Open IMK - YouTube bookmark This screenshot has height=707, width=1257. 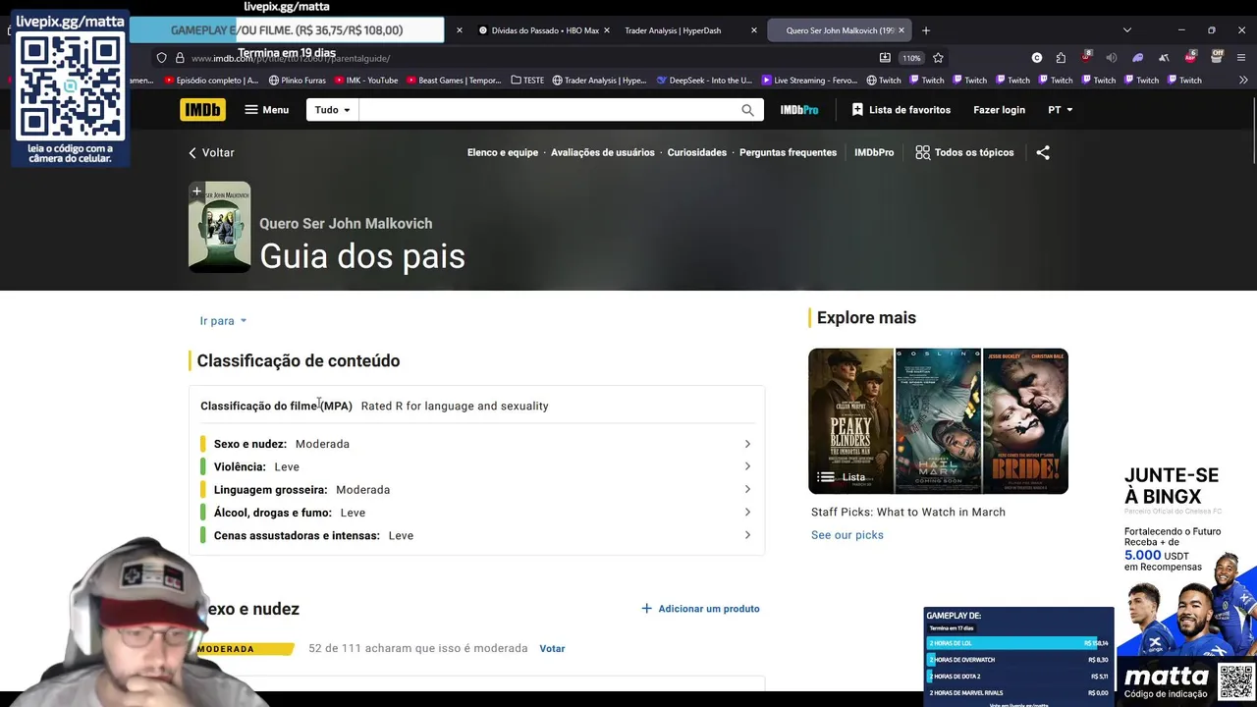366,81
